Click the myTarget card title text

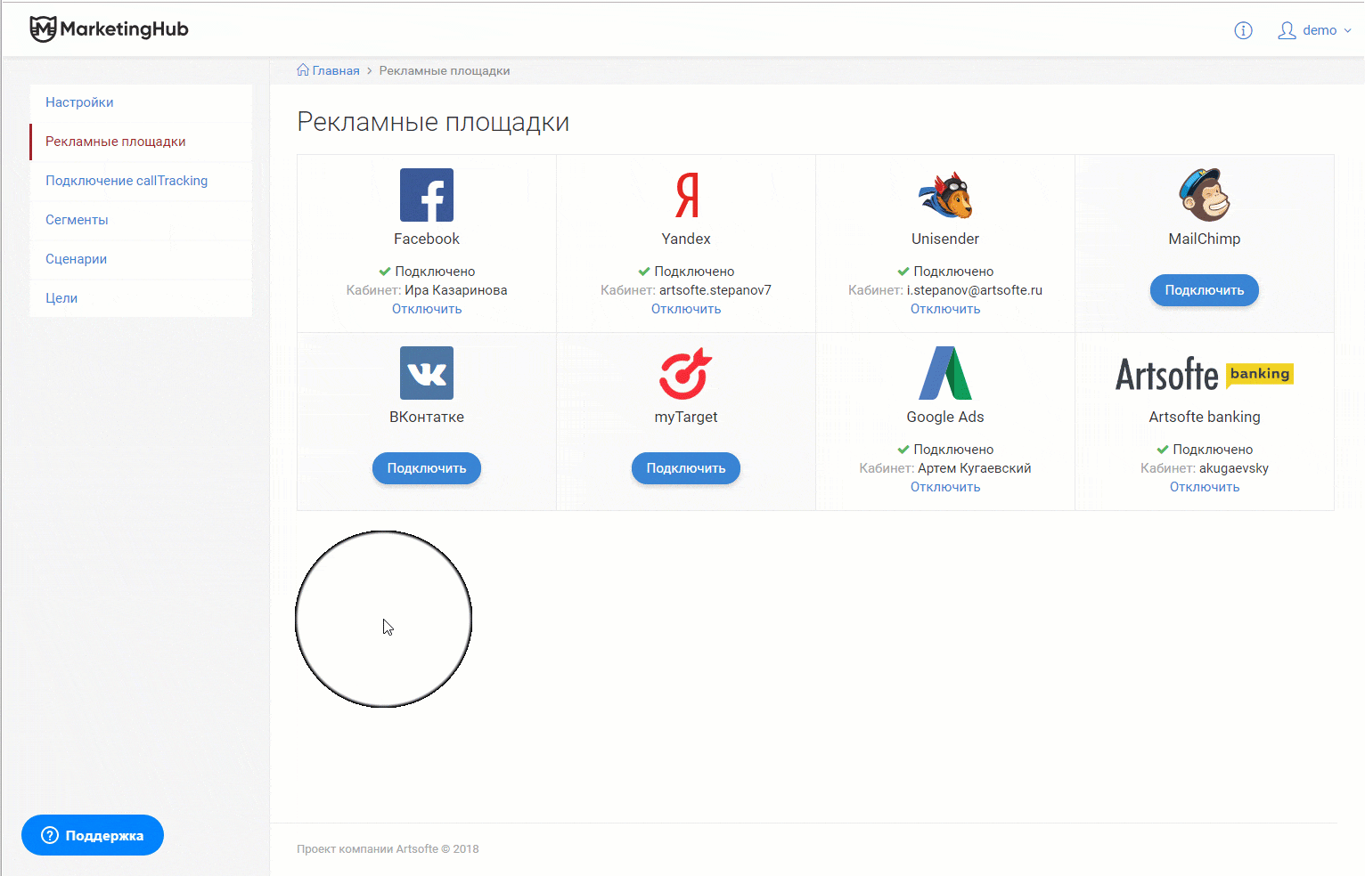tap(686, 417)
